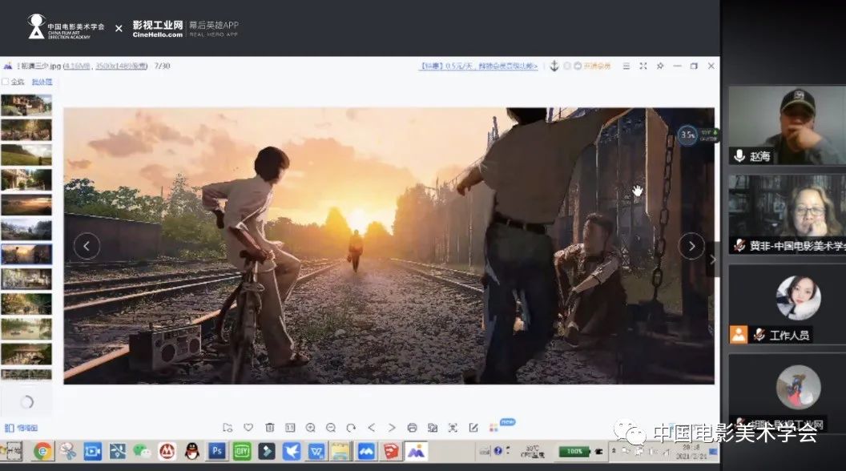Show the image at 1:1 actual size
Screen dimensions: 846x471
pyautogui.click(x=290, y=428)
